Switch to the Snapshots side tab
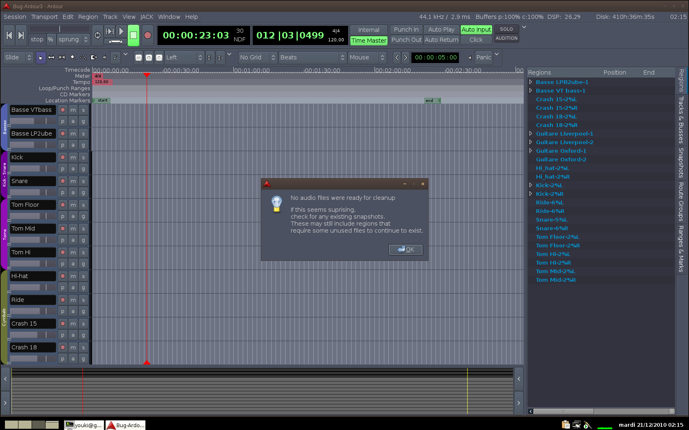The width and height of the screenshot is (689, 430). click(681, 163)
